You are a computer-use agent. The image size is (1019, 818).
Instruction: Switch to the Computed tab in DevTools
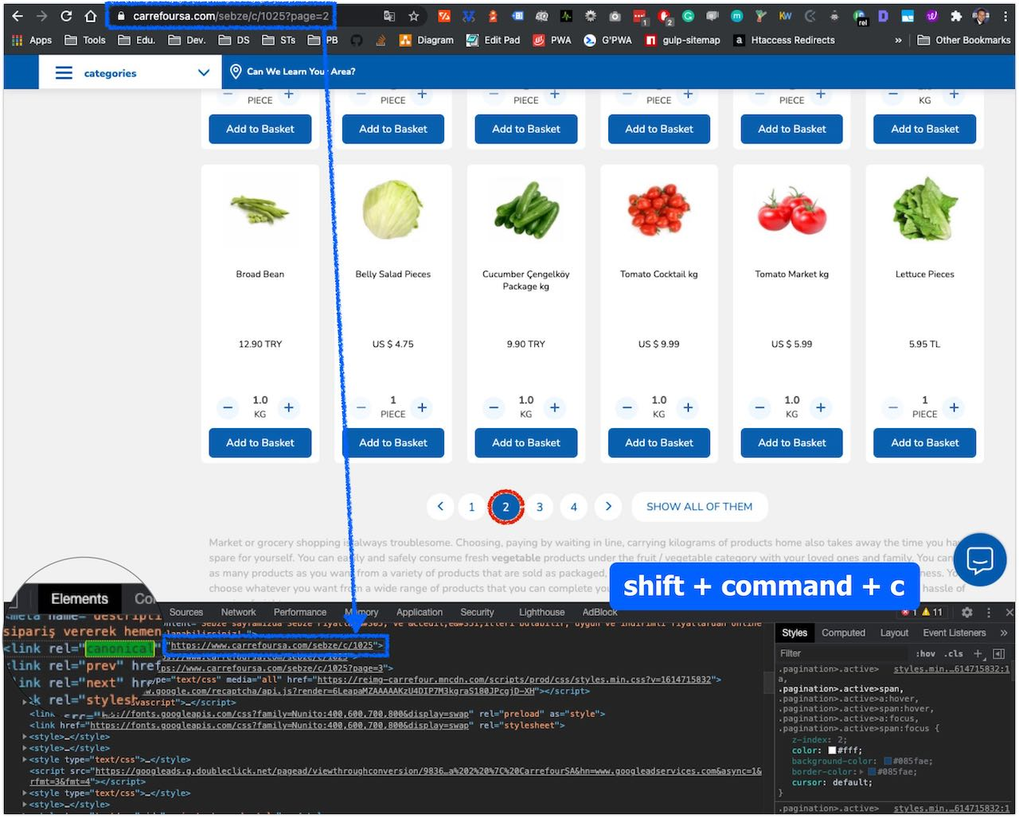pos(843,633)
